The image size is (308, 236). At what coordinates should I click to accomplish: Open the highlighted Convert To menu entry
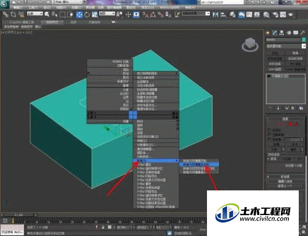coord(156,160)
